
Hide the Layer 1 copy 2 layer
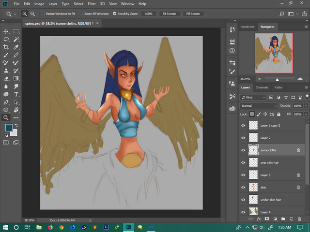tap(243, 126)
